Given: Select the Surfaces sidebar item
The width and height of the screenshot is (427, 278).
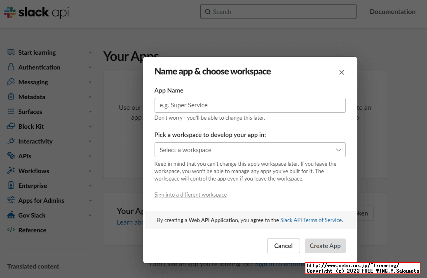Looking at the screenshot, I should coord(30,111).
